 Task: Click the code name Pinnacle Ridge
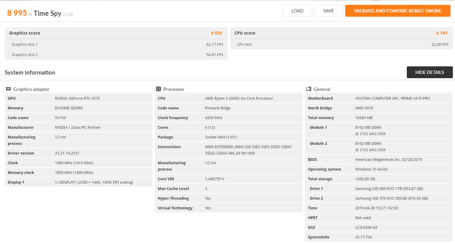(x=219, y=108)
